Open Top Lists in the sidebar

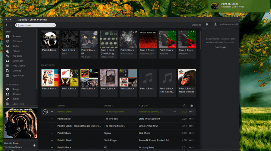(x=17, y=56)
